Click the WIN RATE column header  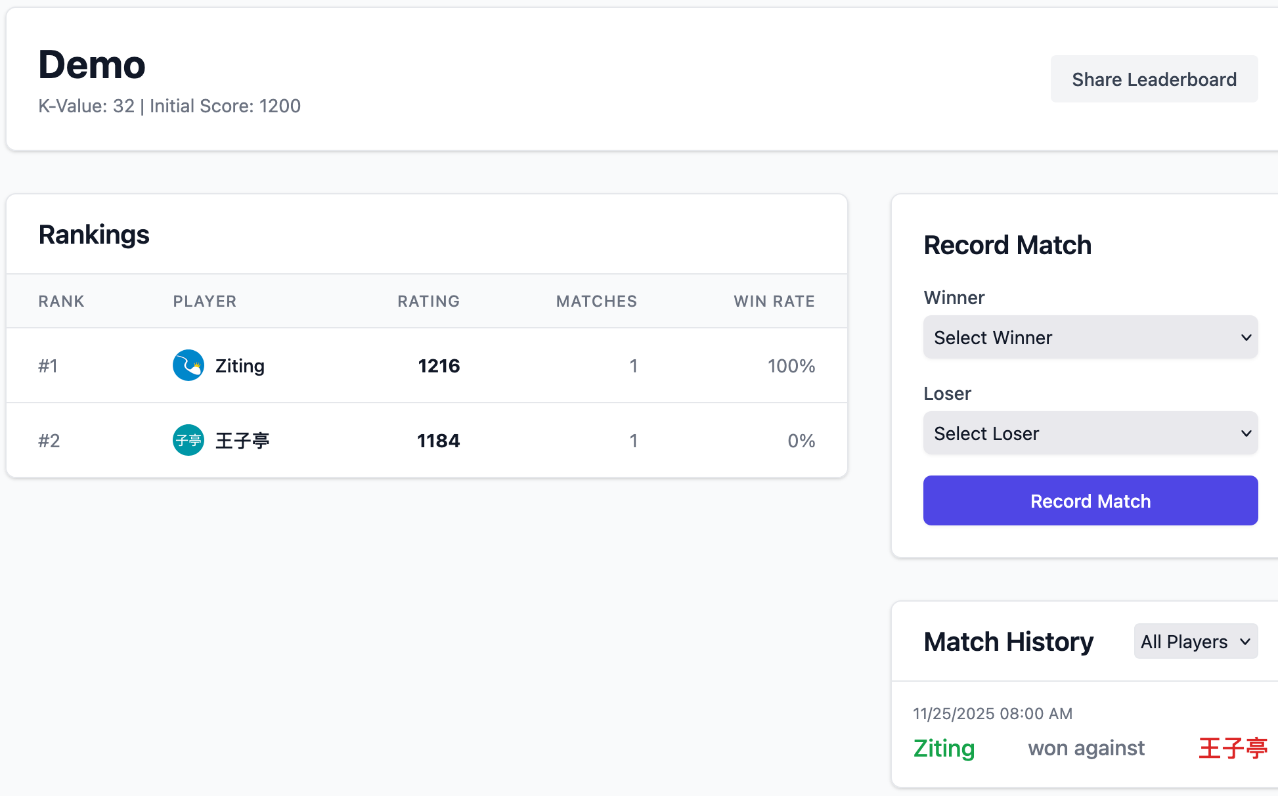click(774, 301)
